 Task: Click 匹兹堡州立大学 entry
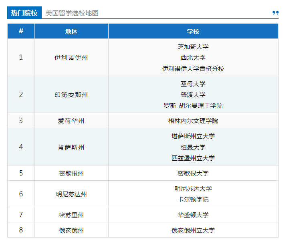pos(193,158)
